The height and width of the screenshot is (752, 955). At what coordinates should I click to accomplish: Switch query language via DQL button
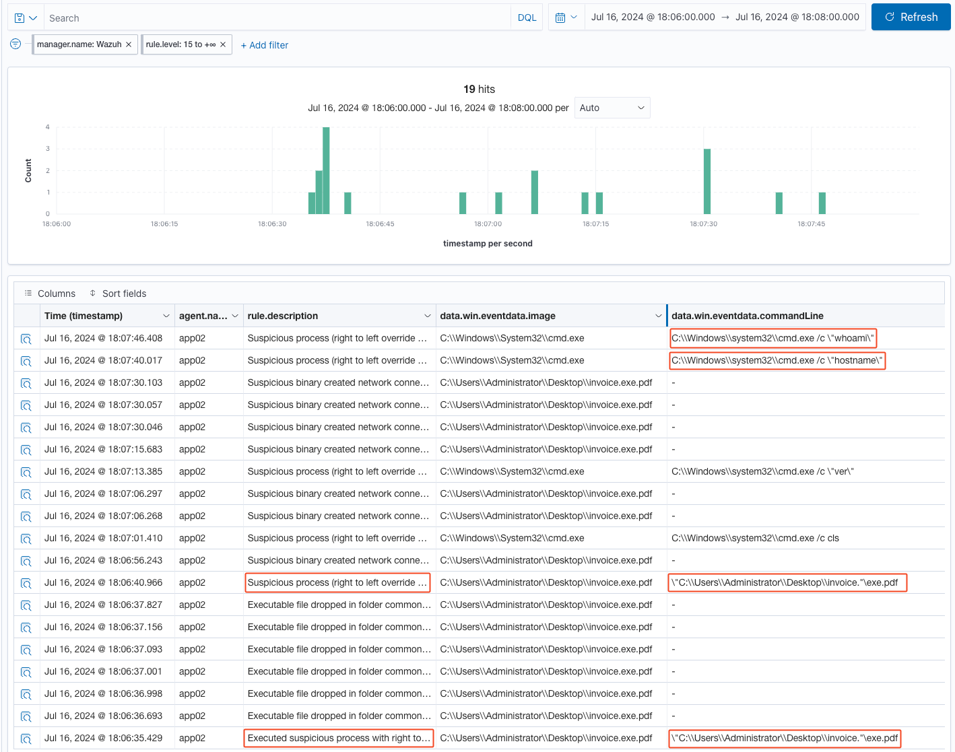[527, 18]
